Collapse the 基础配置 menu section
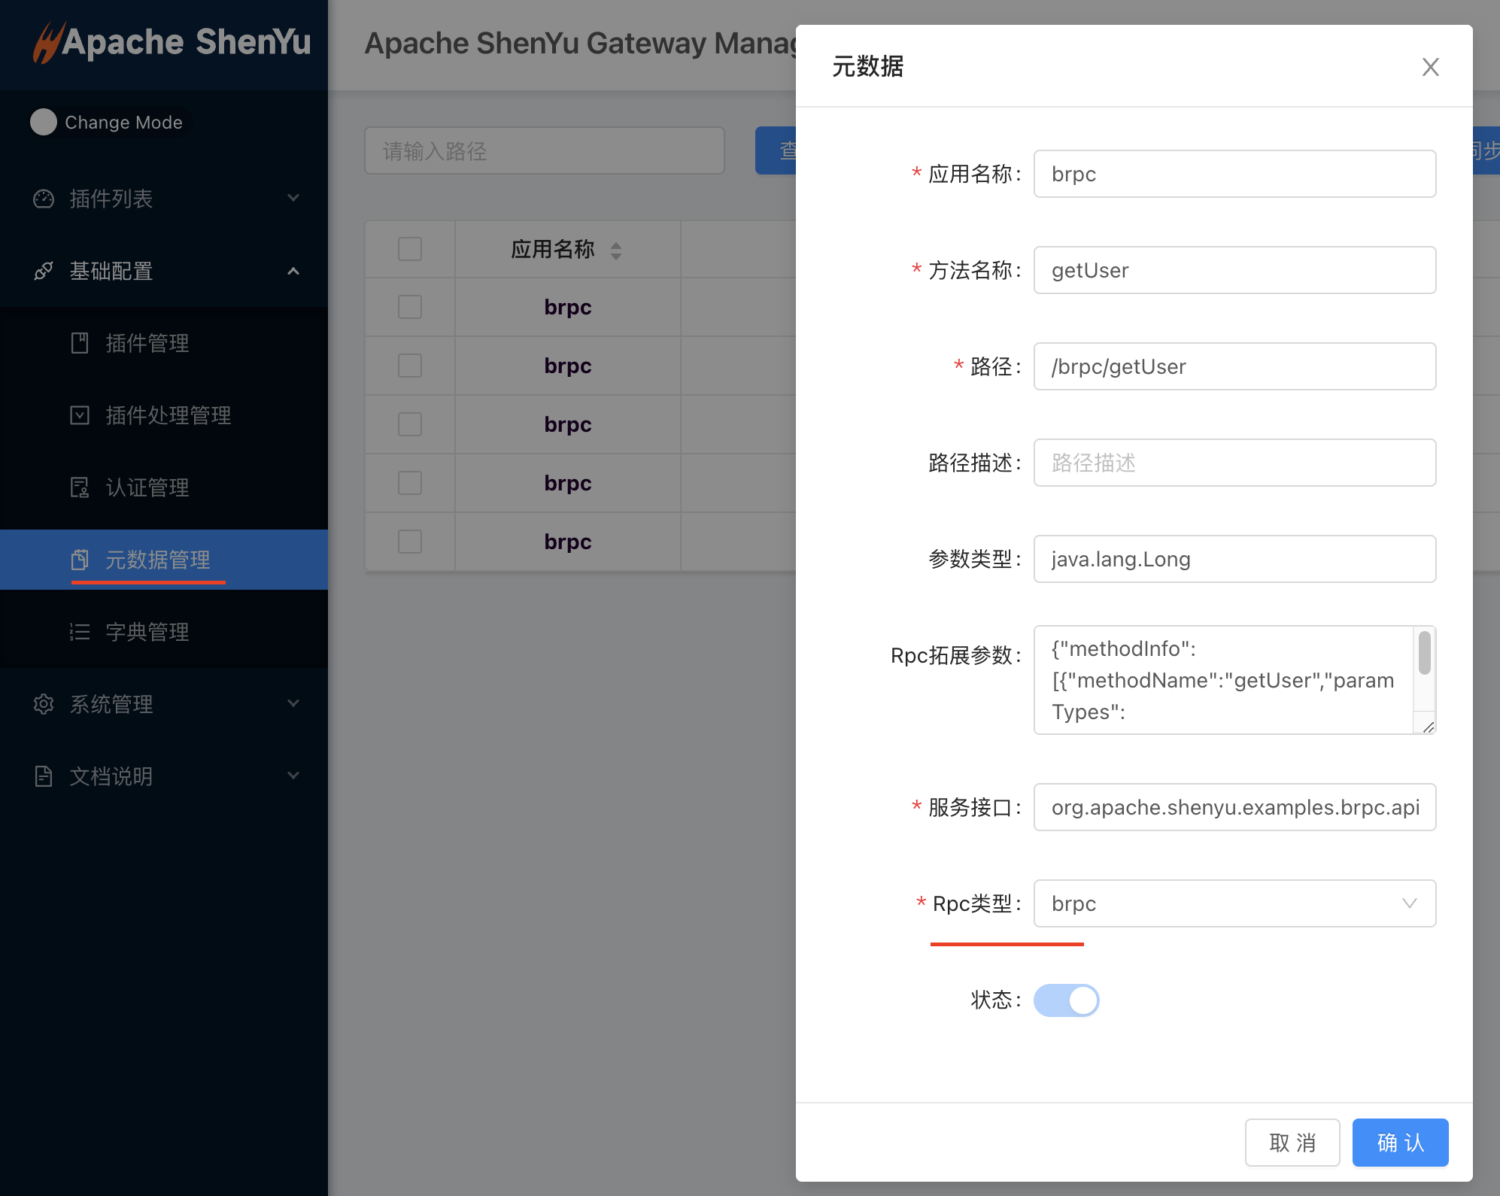 pyautogui.click(x=293, y=271)
